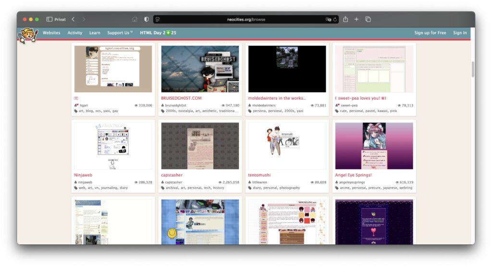Viewport: 492px width, 267px height.
Task: Click the home icon in the toolbar
Action: [x=135, y=19]
